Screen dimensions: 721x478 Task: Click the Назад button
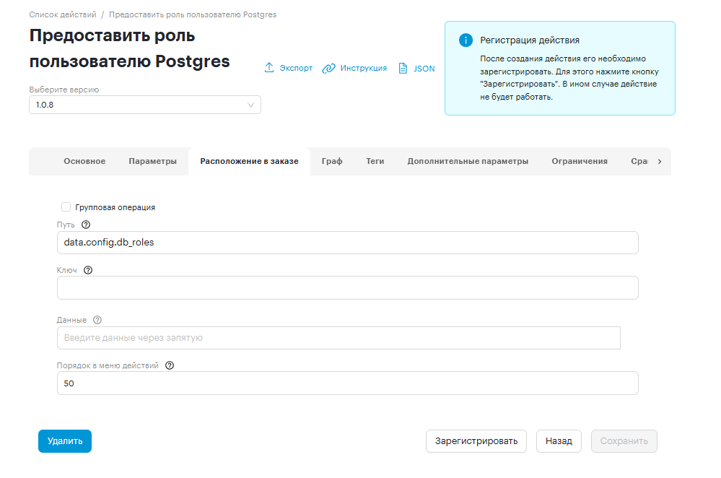(559, 440)
